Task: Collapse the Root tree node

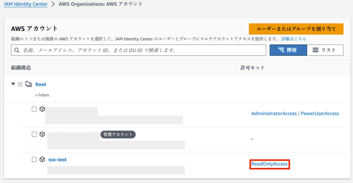Action: coord(13,84)
